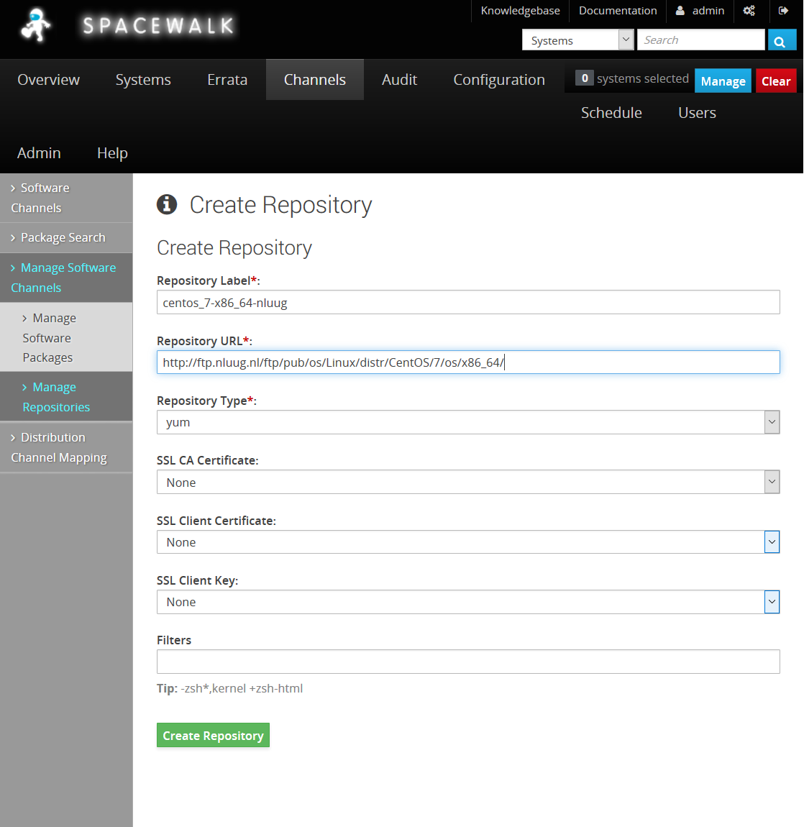The width and height of the screenshot is (804, 827).
Task: Focus the Filters text field
Action: pos(467,662)
